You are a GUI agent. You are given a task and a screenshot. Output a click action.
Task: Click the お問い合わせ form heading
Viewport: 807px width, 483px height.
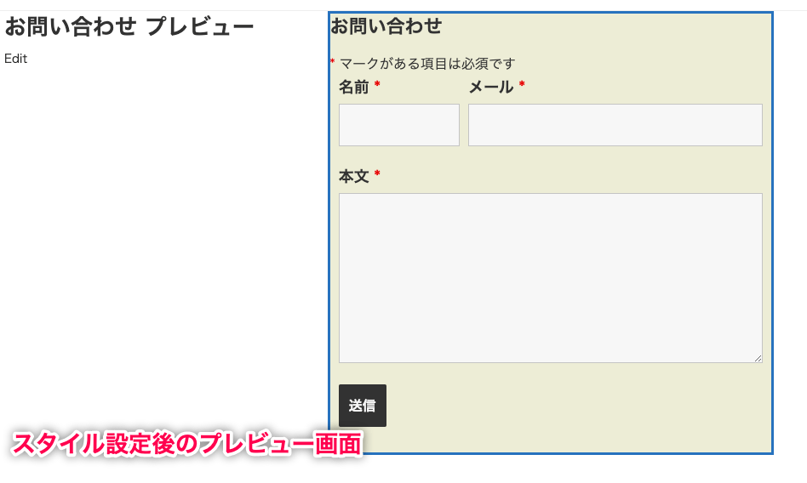click(x=386, y=26)
